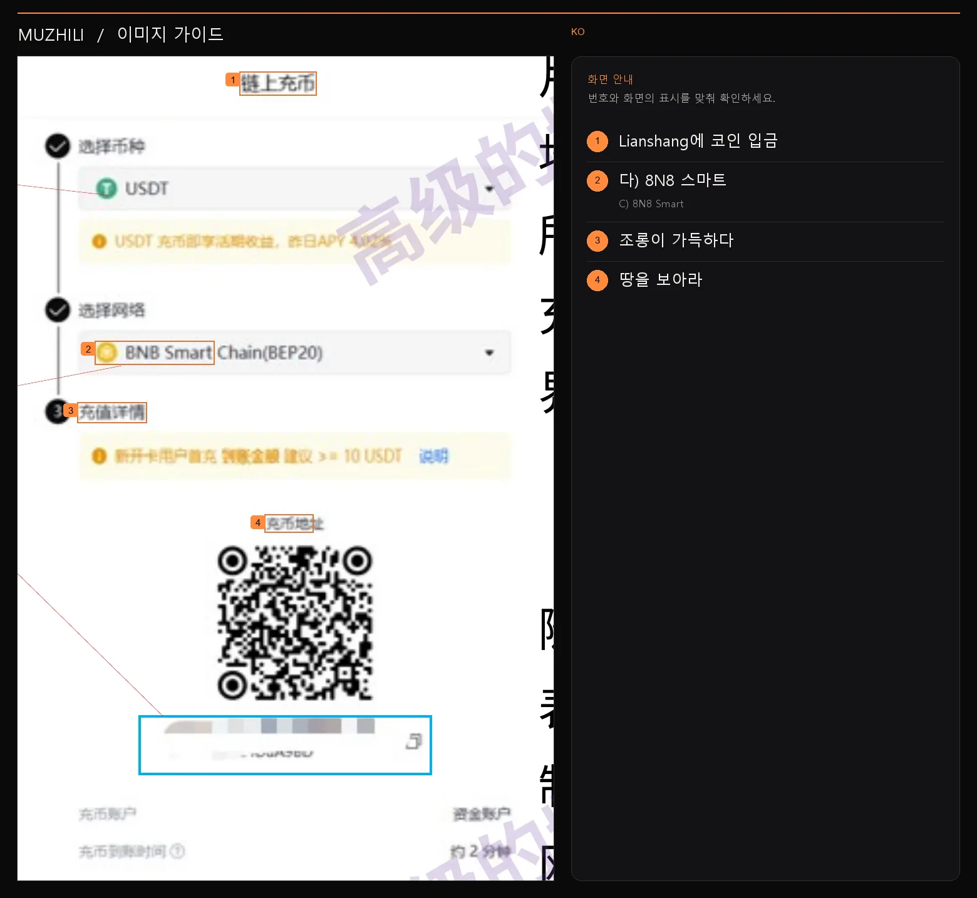Click the checkmark icon beside 选择币种
This screenshot has width=977, height=898.
pos(58,147)
